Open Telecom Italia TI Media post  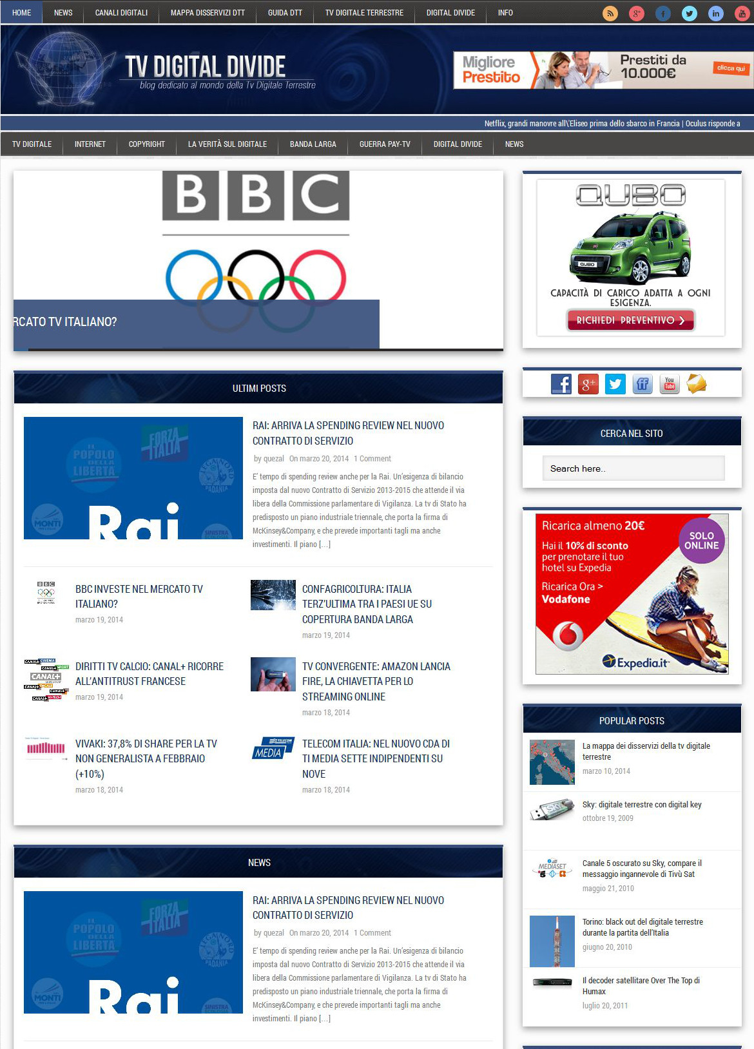[x=376, y=759]
